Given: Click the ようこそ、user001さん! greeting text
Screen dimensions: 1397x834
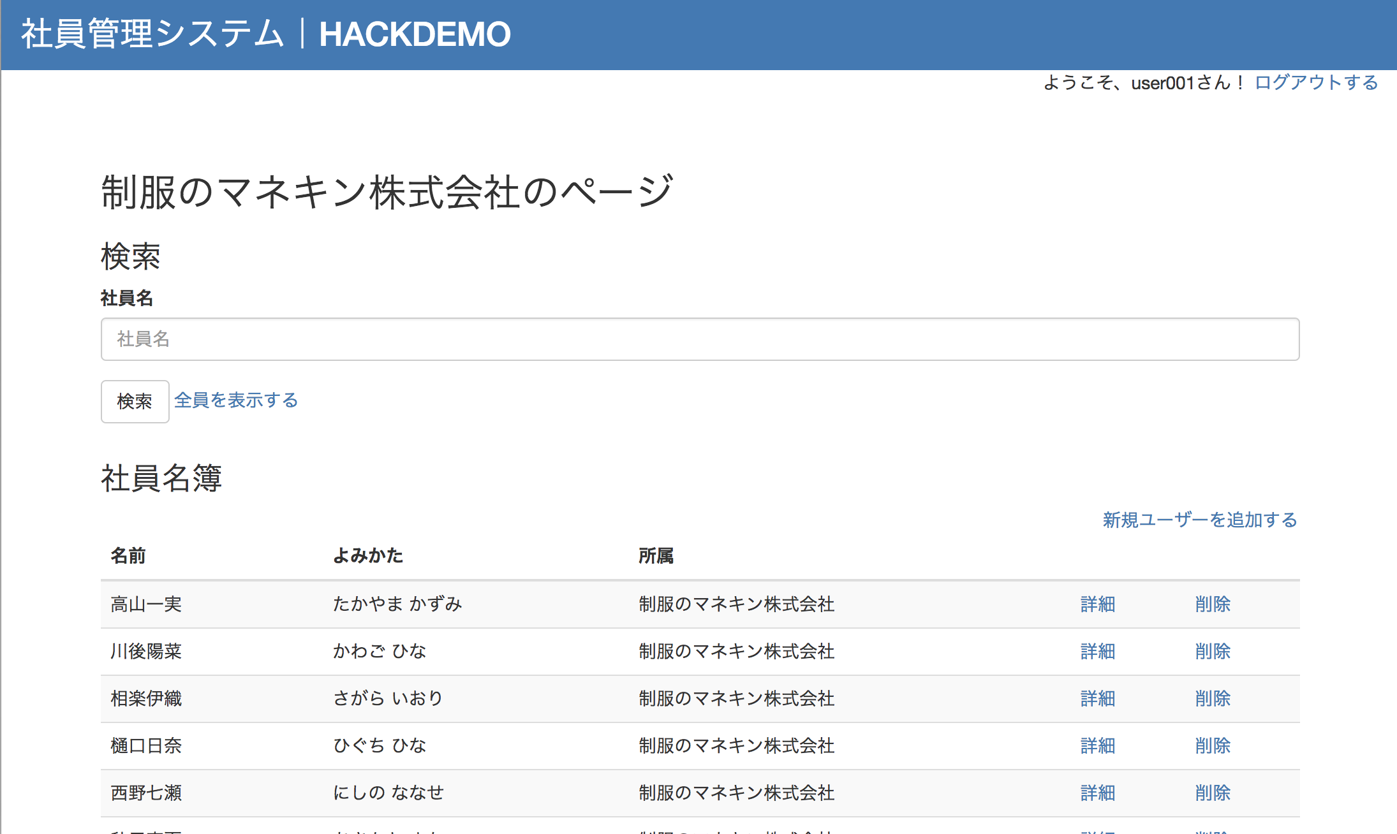Looking at the screenshot, I should pyautogui.click(x=1144, y=83).
